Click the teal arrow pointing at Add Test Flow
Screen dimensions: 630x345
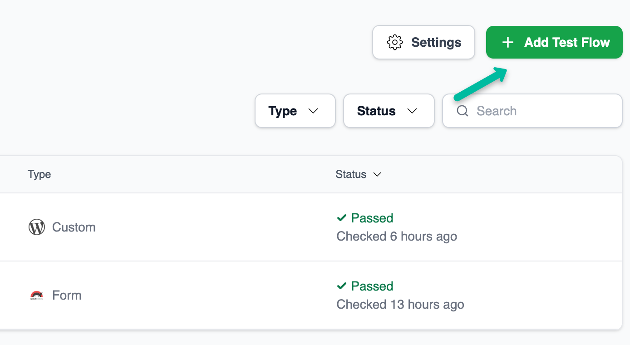(481, 86)
